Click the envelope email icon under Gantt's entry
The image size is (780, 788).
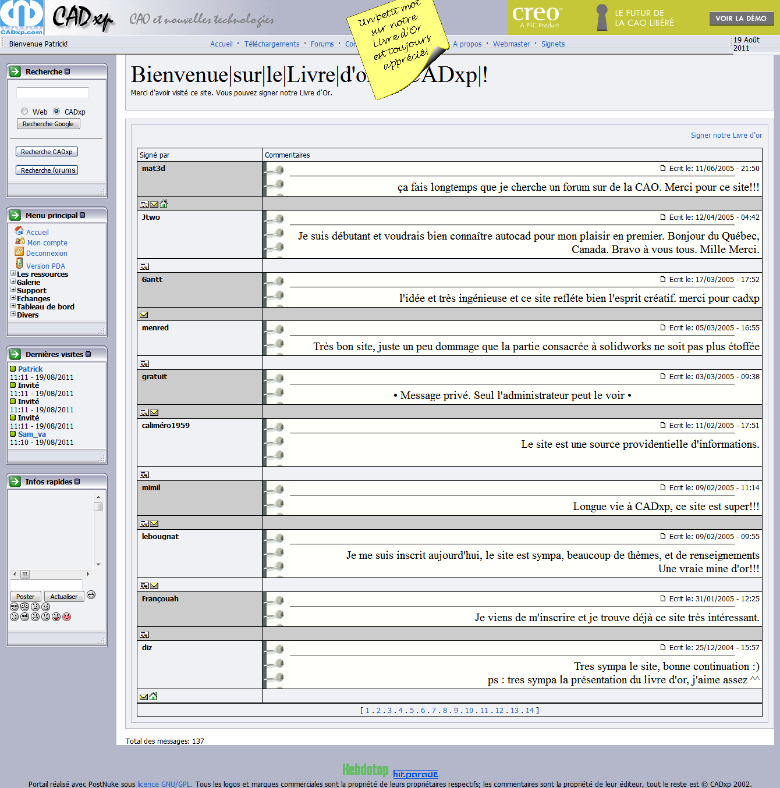tap(144, 315)
